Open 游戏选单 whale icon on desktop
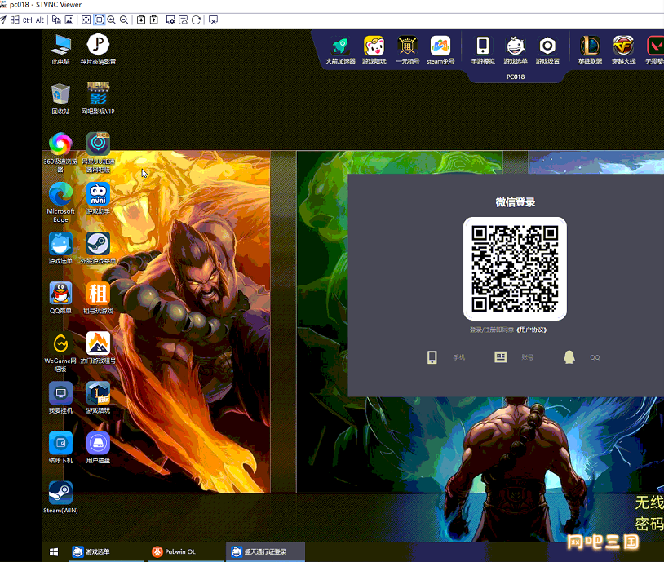The image size is (664, 562). click(x=60, y=248)
